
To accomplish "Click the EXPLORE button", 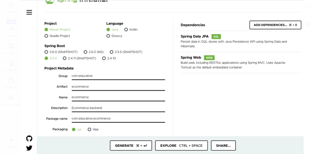I will pyautogui.click(x=182, y=146).
